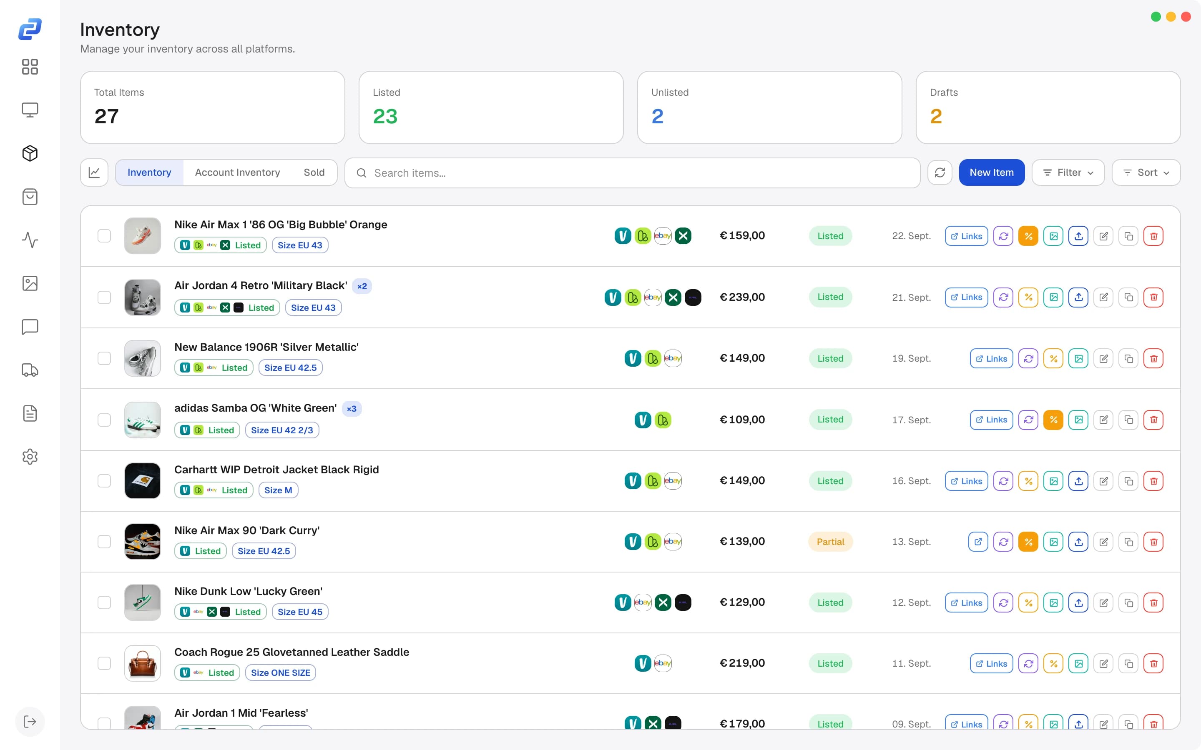Switch to the Account Inventory tab
This screenshot has height=750, width=1201.
tap(237, 172)
